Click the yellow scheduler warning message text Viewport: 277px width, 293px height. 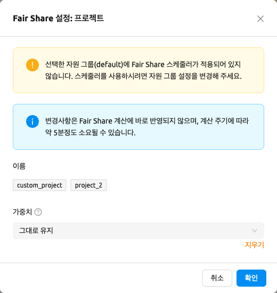[x=143, y=70]
